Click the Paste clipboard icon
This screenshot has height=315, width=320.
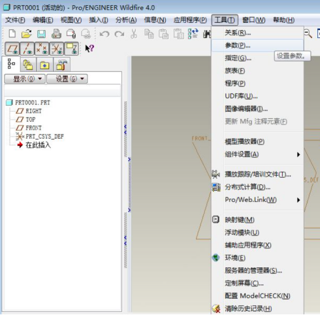point(163,34)
